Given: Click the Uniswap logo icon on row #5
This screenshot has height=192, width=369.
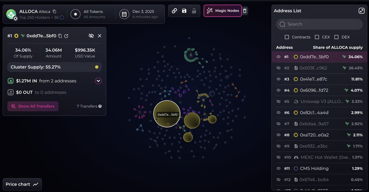Looking at the screenshot, I should 296,101.
